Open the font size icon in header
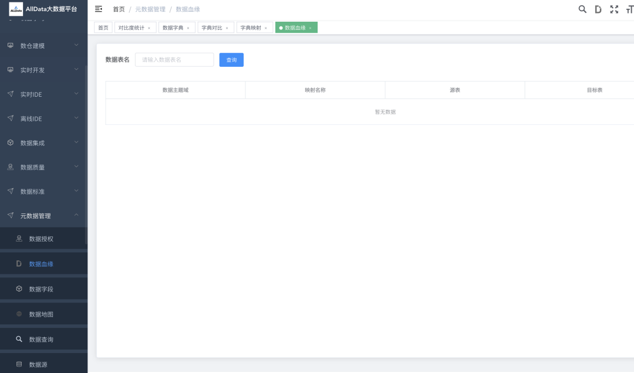634x373 pixels. click(629, 9)
